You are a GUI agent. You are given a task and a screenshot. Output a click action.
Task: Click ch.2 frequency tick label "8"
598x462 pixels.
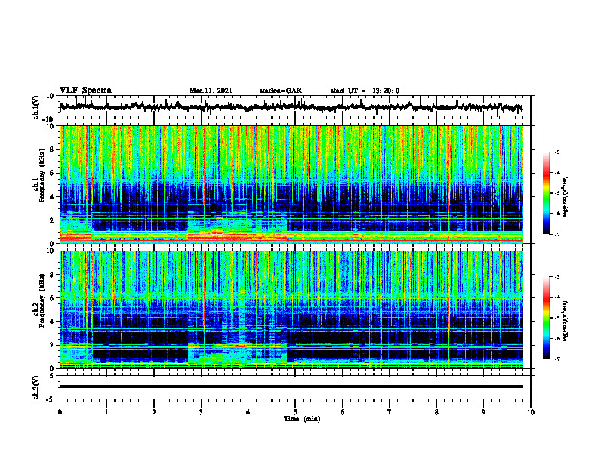coord(53,275)
